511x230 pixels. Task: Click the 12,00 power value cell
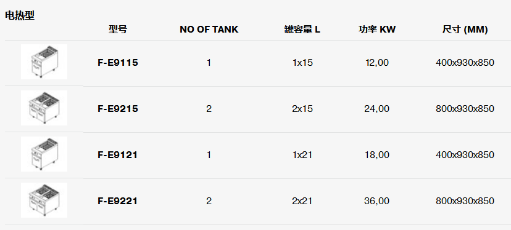[377, 63]
